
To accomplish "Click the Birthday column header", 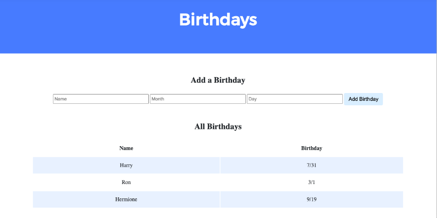I will [x=311, y=148].
